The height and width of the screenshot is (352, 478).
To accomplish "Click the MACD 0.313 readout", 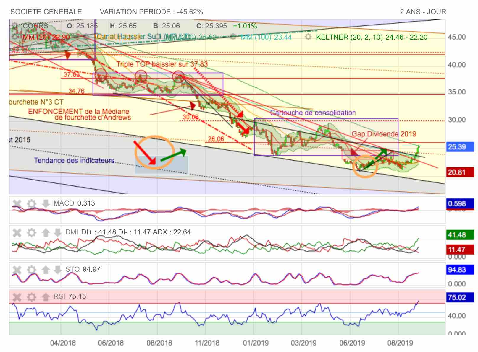I will 74,203.
